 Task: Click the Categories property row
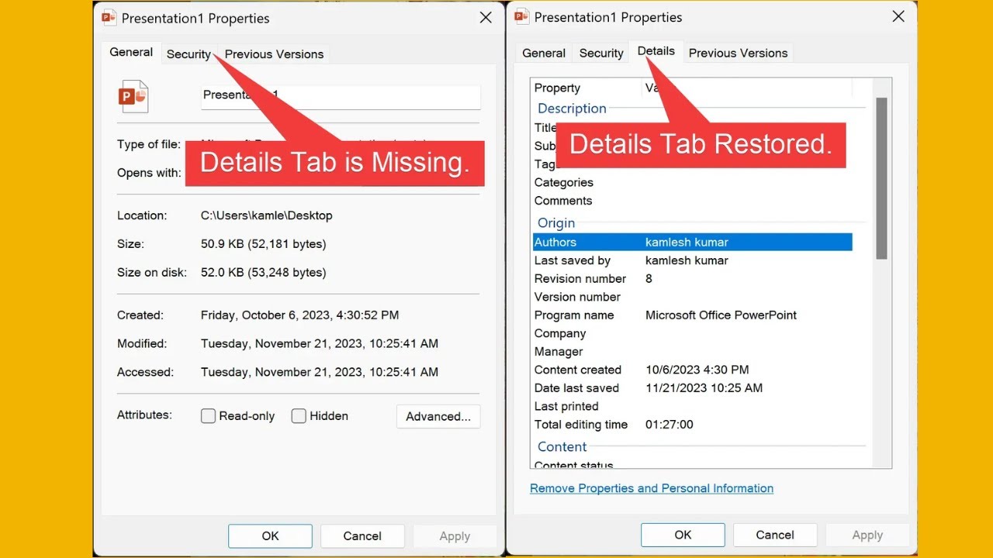692,183
